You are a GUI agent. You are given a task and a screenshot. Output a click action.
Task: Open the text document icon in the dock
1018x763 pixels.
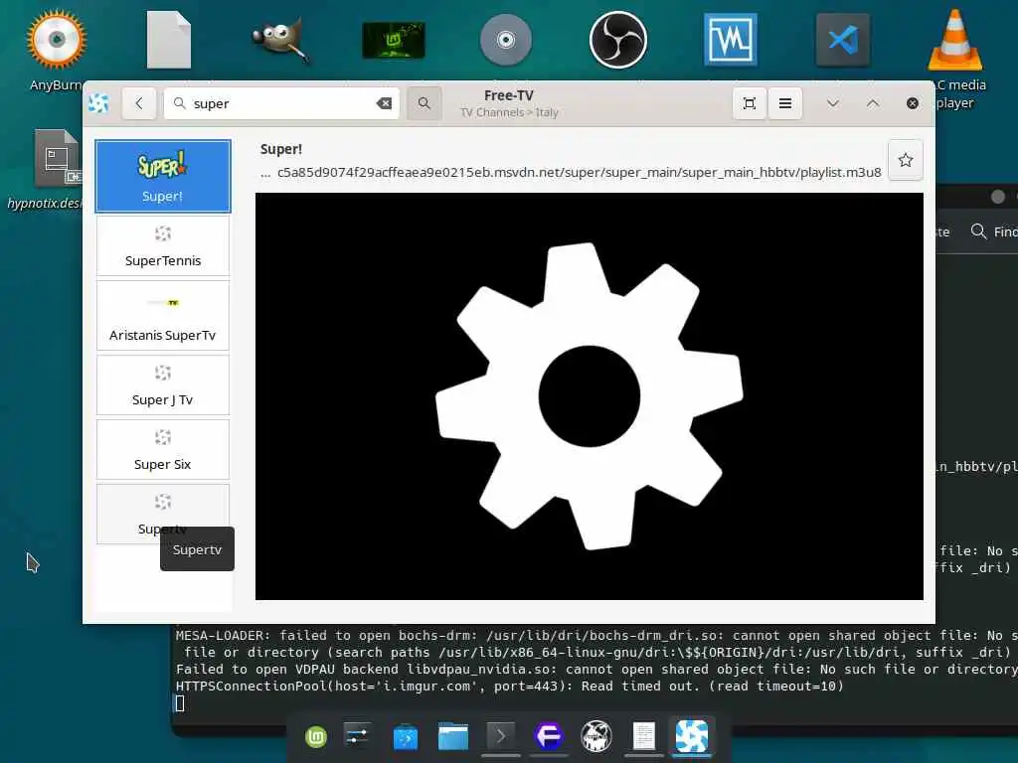click(644, 736)
